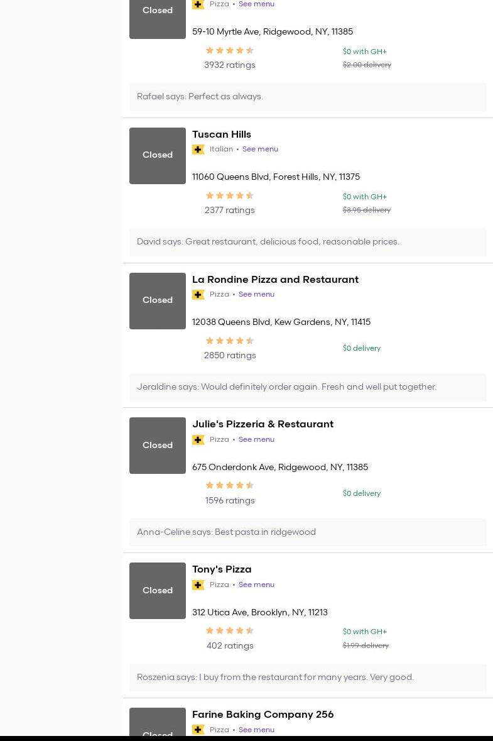Select Julie's Pizzeria & Restaurant heading
Viewport: 493px width, 741px height.
(263, 424)
